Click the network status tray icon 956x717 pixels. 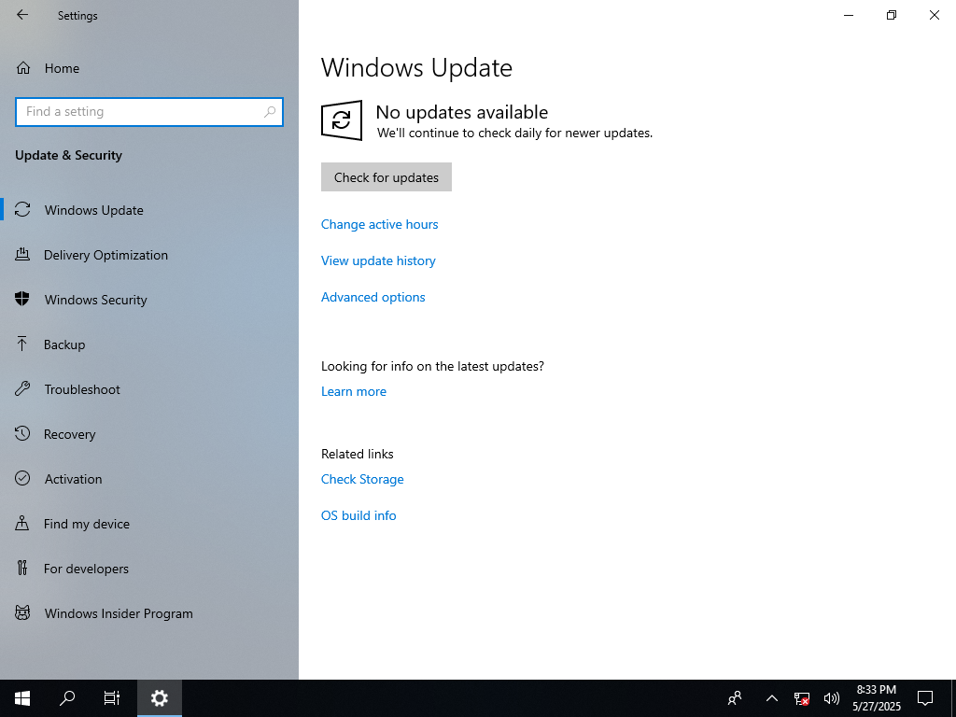pos(802,698)
